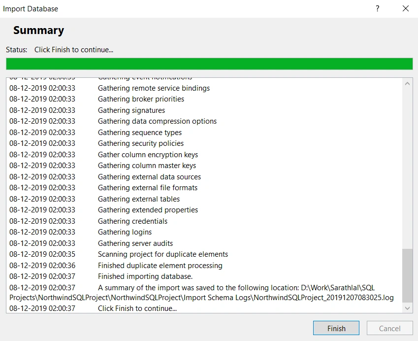Click the disabled Cancel button
Viewport: 418px width, 341px height.
coord(389,328)
